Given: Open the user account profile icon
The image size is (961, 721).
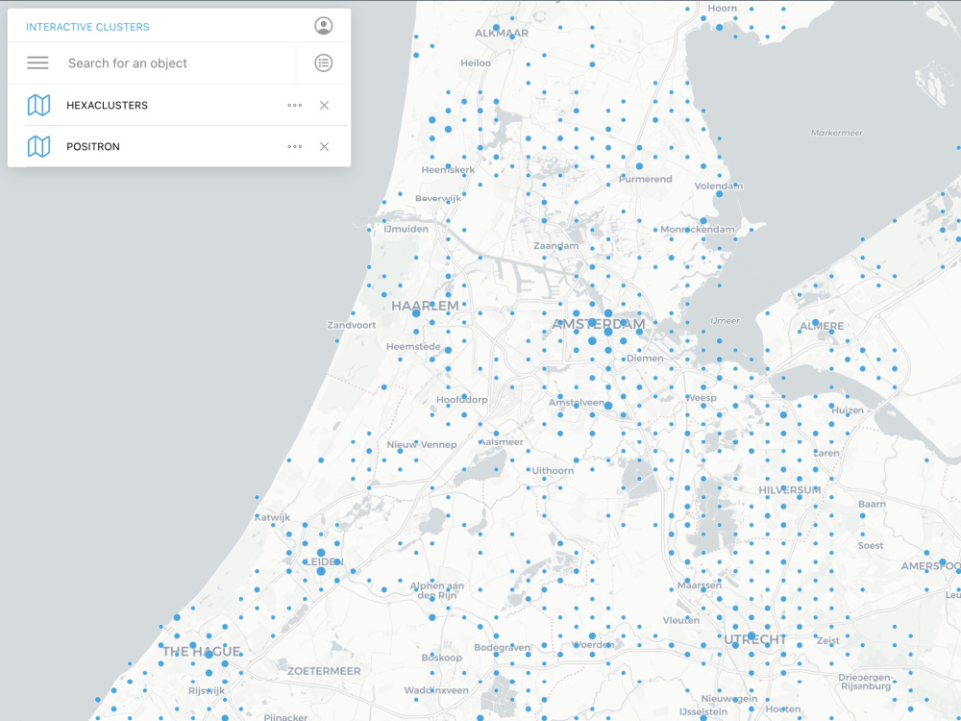Looking at the screenshot, I should [324, 26].
